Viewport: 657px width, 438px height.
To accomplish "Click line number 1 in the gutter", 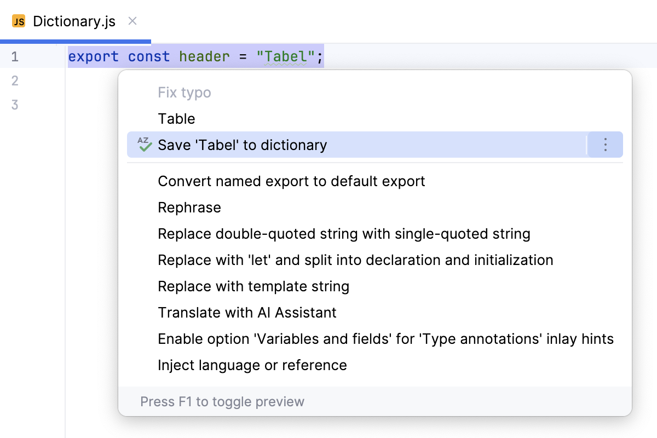I will (x=15, y=56).
